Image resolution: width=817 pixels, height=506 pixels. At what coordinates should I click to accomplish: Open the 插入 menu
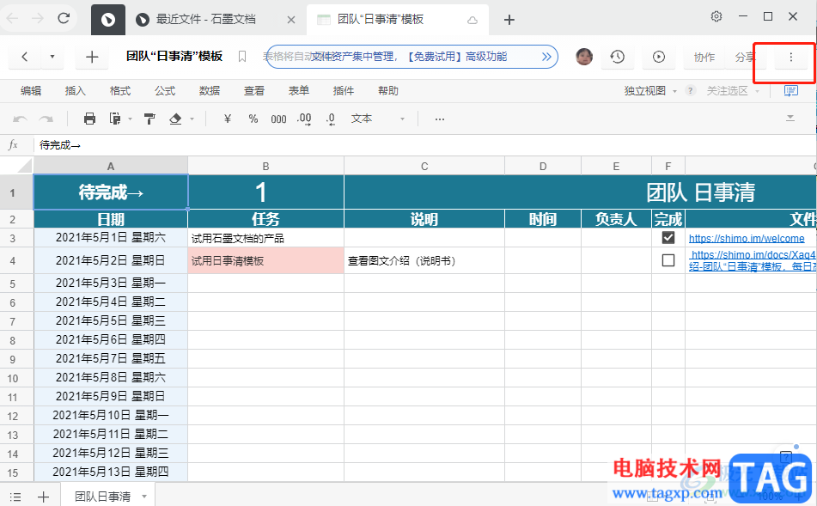[76, 91]
